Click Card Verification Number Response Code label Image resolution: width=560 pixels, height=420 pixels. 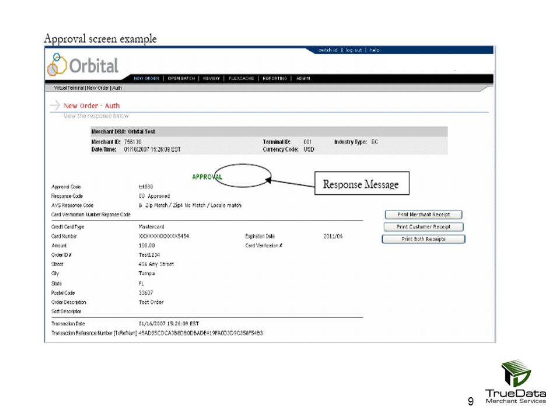[x=91, y=214]
